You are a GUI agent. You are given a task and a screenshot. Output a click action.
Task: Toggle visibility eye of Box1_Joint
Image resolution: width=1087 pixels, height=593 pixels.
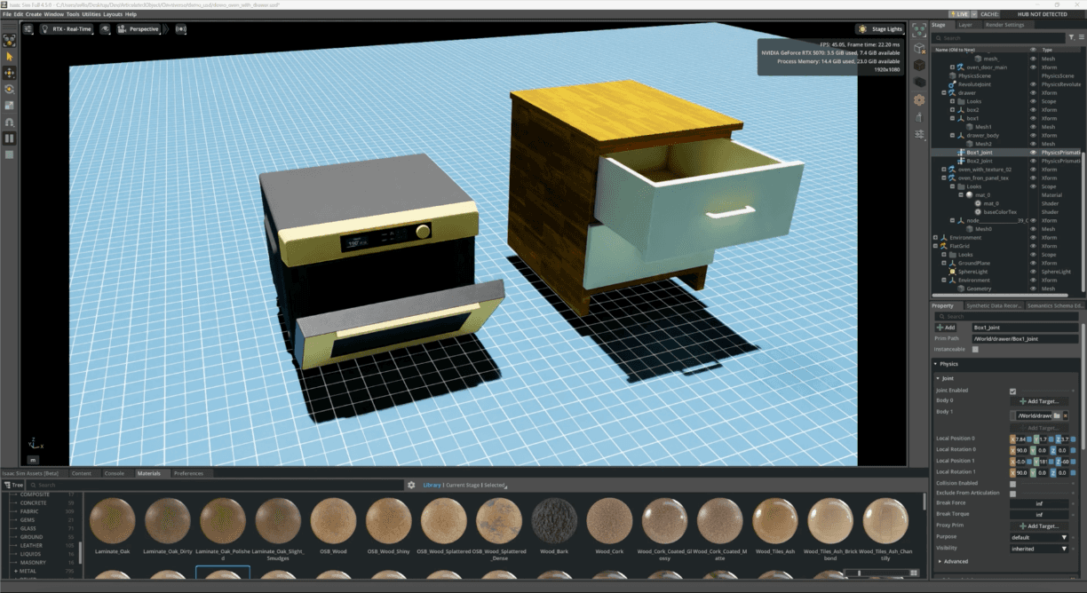(1033, 152)
